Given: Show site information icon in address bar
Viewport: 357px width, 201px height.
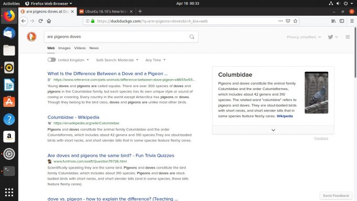Looking at the screenshot, I should pos(88,21).
